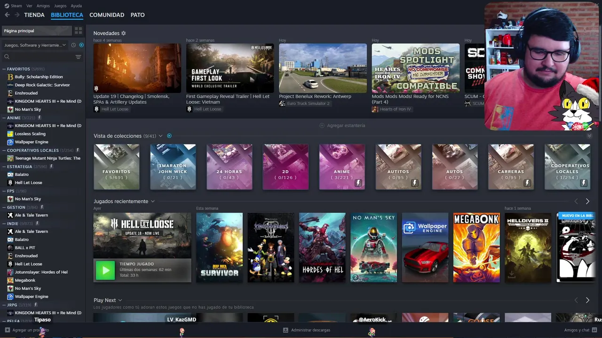Click plus icon for Agregar un producto
This screenshot has width=602, height=338.
click(x=7, y=330)
